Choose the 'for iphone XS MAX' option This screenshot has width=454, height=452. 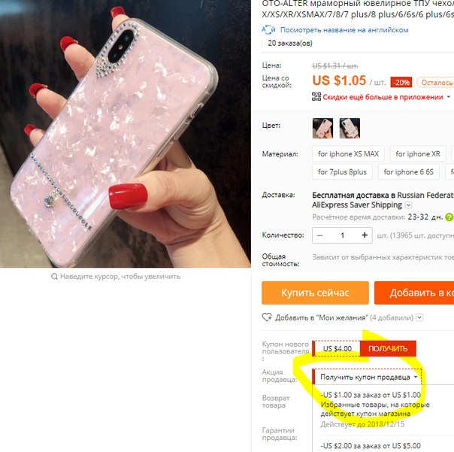coord(348,154)
